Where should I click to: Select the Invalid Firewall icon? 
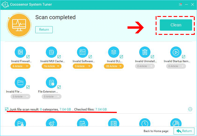click(x=20, y=52)
